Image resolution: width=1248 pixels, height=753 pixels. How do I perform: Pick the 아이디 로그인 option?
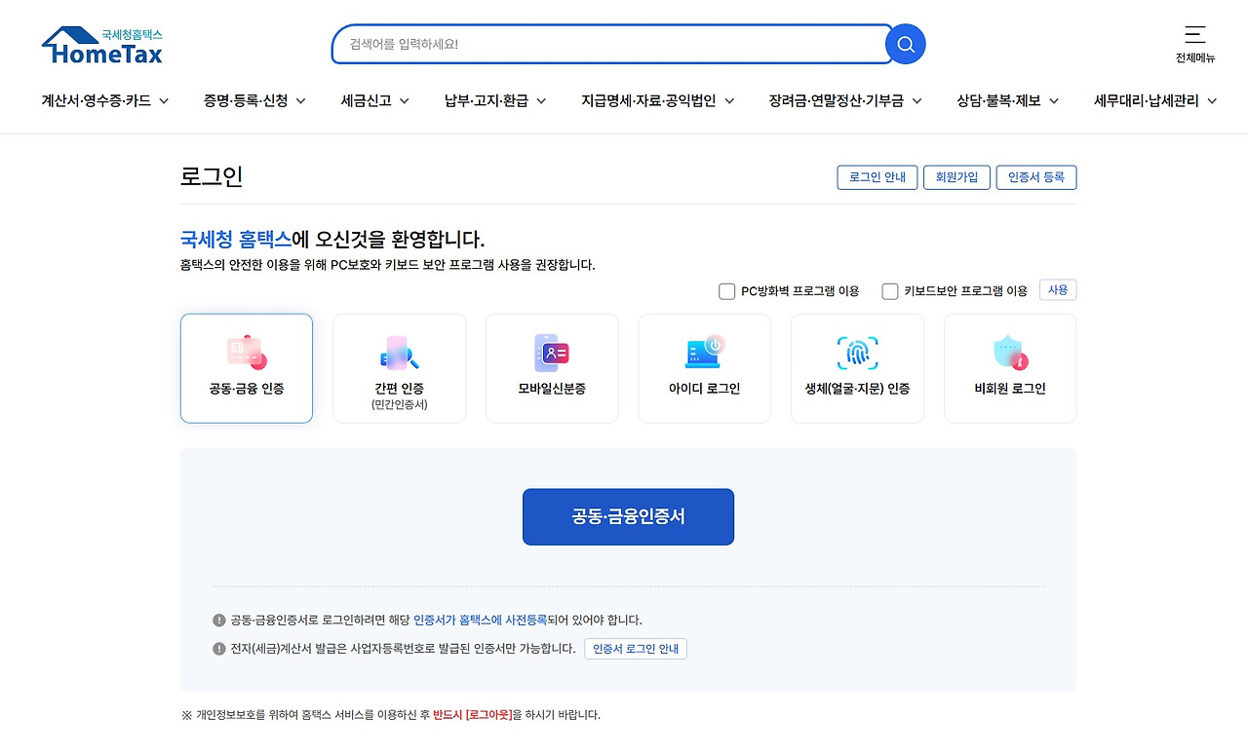click(x=704, y=368)
